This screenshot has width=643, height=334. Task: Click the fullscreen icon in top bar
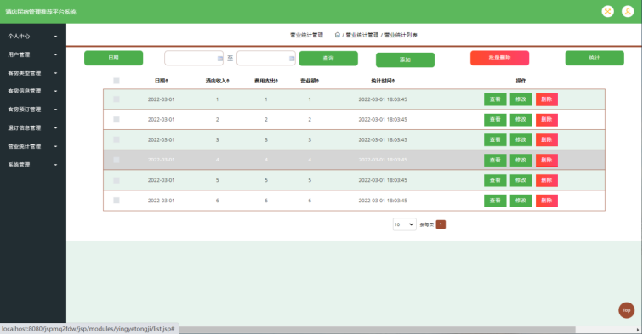click(607, 12)
